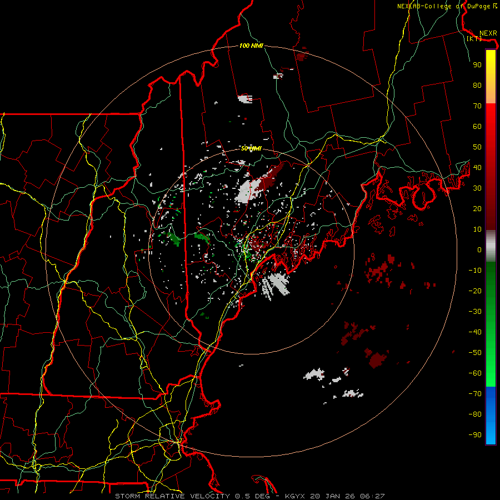Click the "-30" scale value
This screenshot has height=500, width=500.
tap(475, 312)
